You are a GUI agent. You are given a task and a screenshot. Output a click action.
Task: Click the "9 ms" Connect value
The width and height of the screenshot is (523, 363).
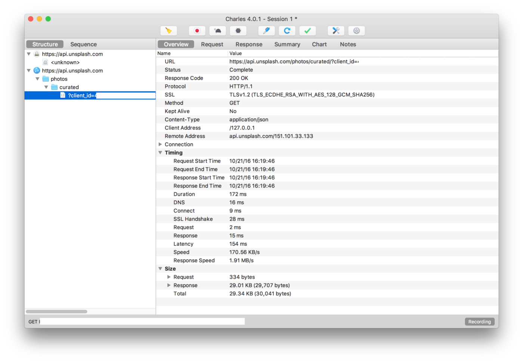coord(235,211)
